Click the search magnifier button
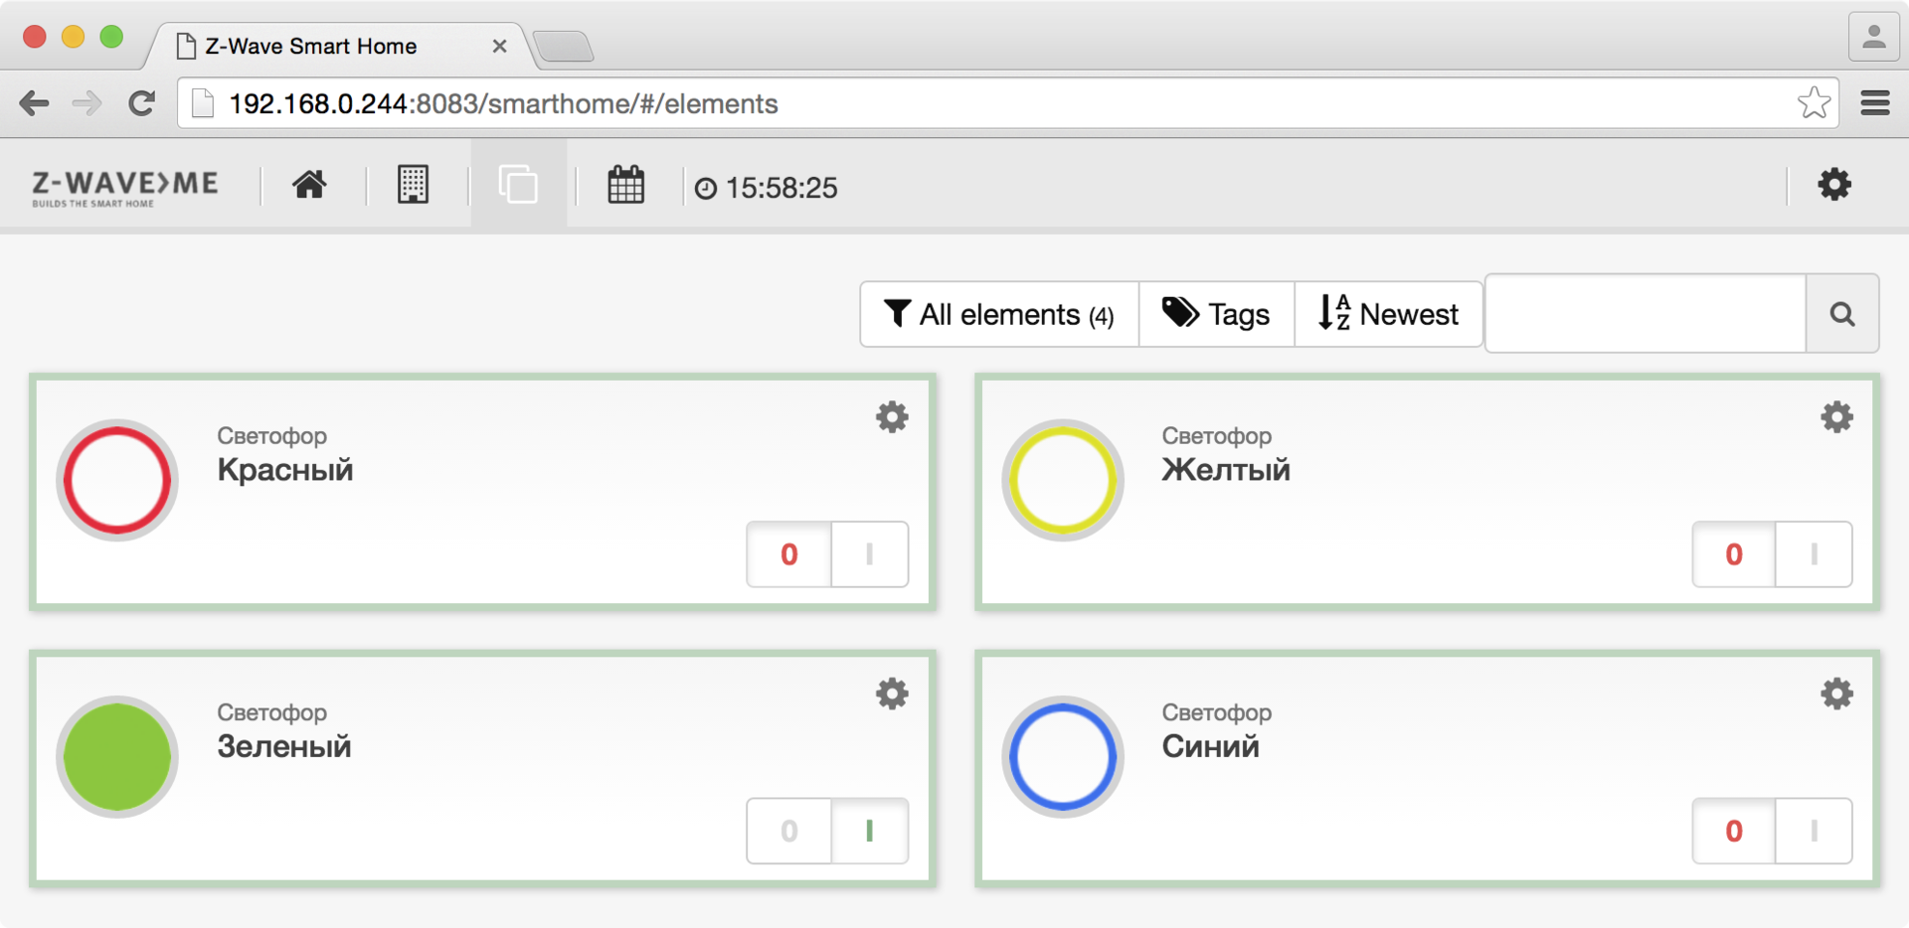The image size is (1909, 928). [x=1841, y=314]
